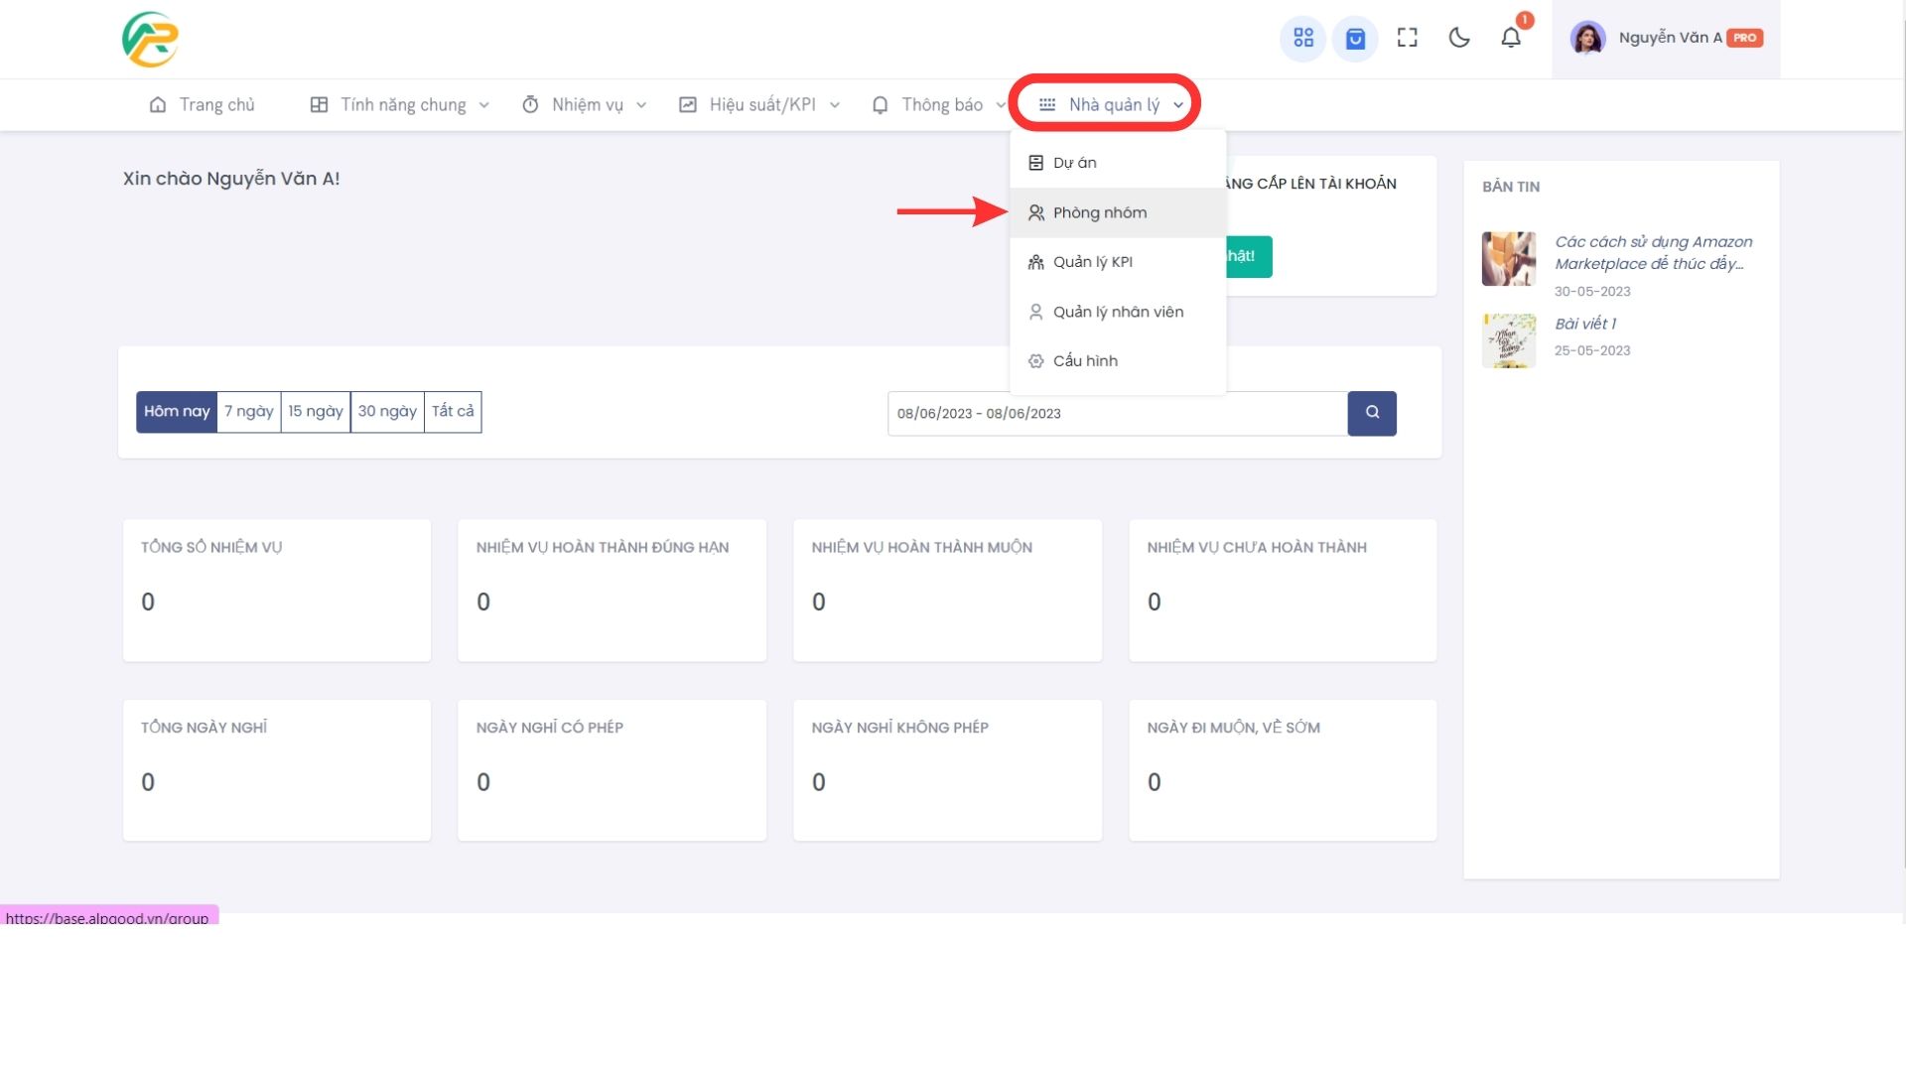Open user profile name Nguyễn Văn A
This screenshot has width=1906, height=1072.
[1670, 38]
